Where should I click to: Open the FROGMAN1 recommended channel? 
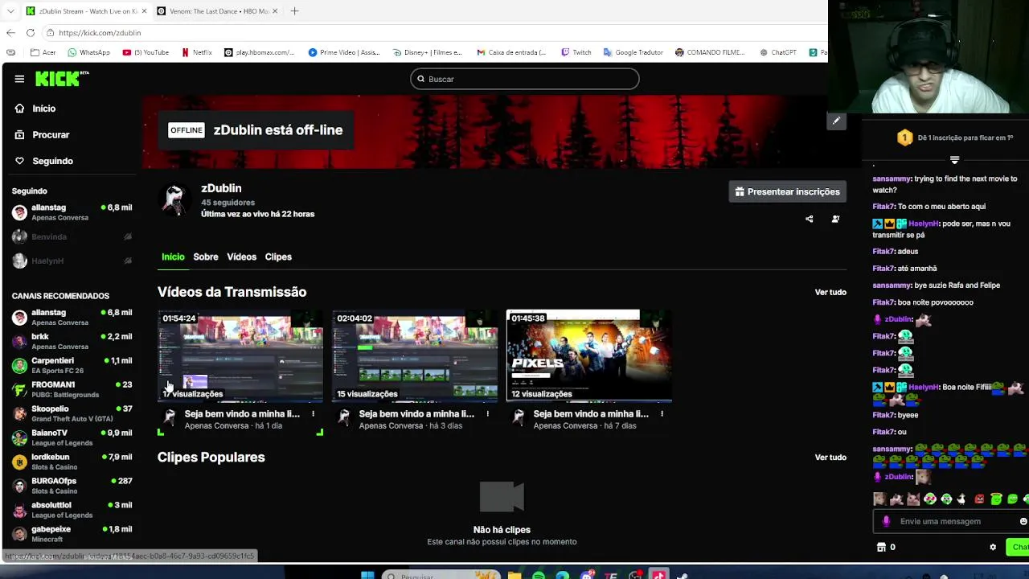pos(72,389)
